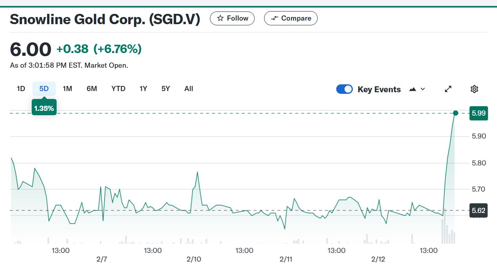Select the 1D time range
497x270 pixels.
pyautogui.click(x=21, y=89)
